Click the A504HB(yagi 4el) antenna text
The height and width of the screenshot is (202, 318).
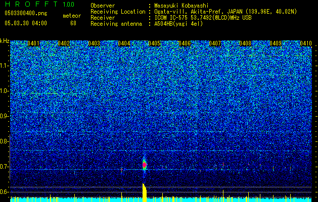(x=178, y=24)
